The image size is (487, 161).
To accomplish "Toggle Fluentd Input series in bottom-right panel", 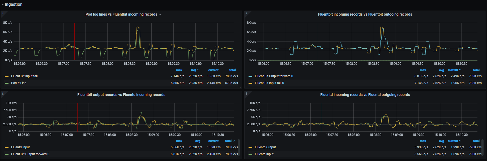I will click(x=264, y=154).
